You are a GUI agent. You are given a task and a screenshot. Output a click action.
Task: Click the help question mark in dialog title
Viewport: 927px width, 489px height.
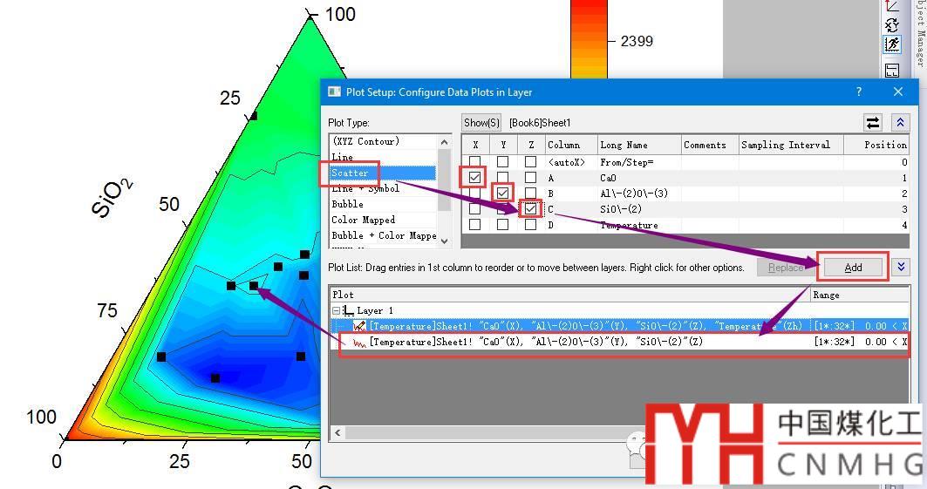click(858, 92)
